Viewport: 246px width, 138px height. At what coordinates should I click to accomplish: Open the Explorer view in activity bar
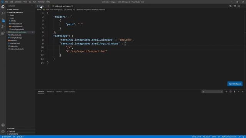[x=3, y=7]
